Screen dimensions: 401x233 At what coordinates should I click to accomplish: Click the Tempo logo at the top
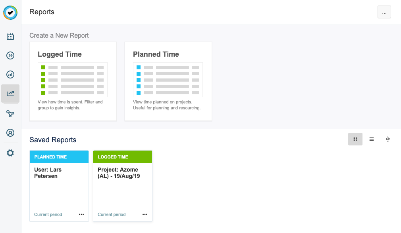point(10,13)
